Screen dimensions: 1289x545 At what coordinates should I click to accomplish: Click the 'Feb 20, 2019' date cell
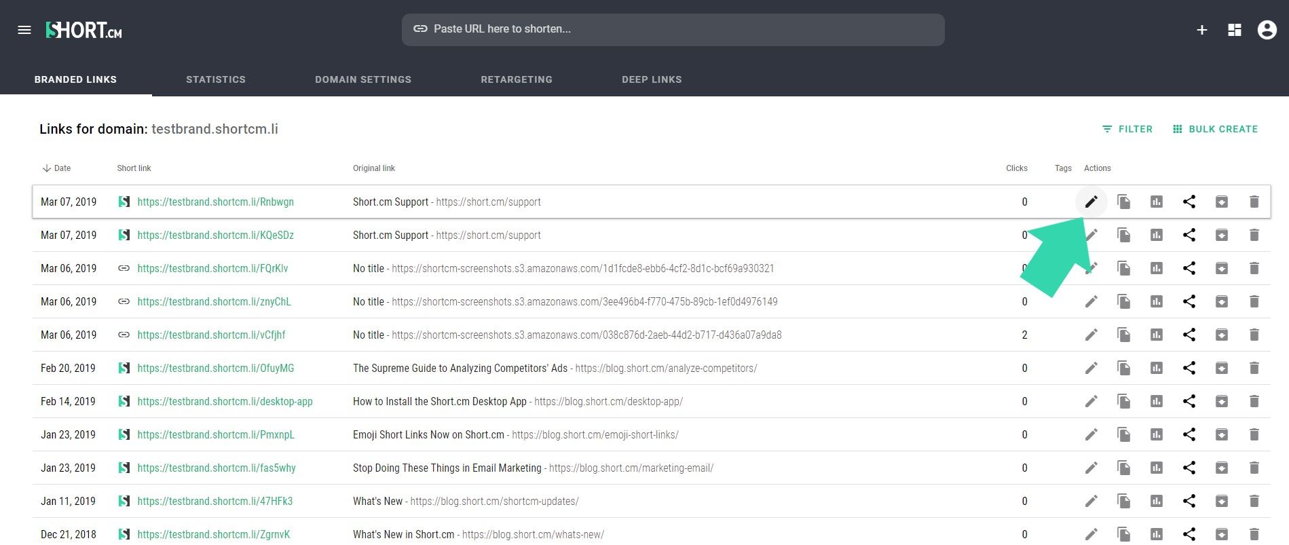click(x=68, y=368)
